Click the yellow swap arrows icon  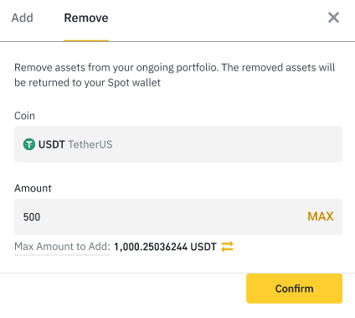[227, 247]
